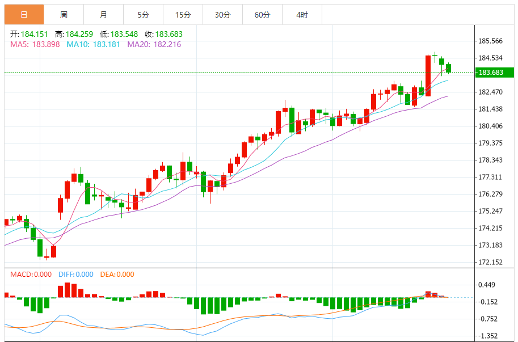Viewport: 518px width, 342px height.
Task: Open the 5分 timeframe tab
Action: coord(144,15)
